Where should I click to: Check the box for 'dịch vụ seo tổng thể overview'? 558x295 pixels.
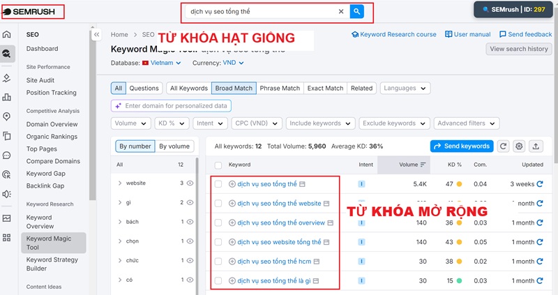click(218, 222)
